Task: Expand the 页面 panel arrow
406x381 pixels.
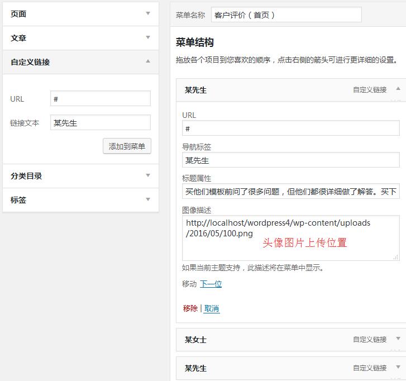Action: (x=148, y=13)
